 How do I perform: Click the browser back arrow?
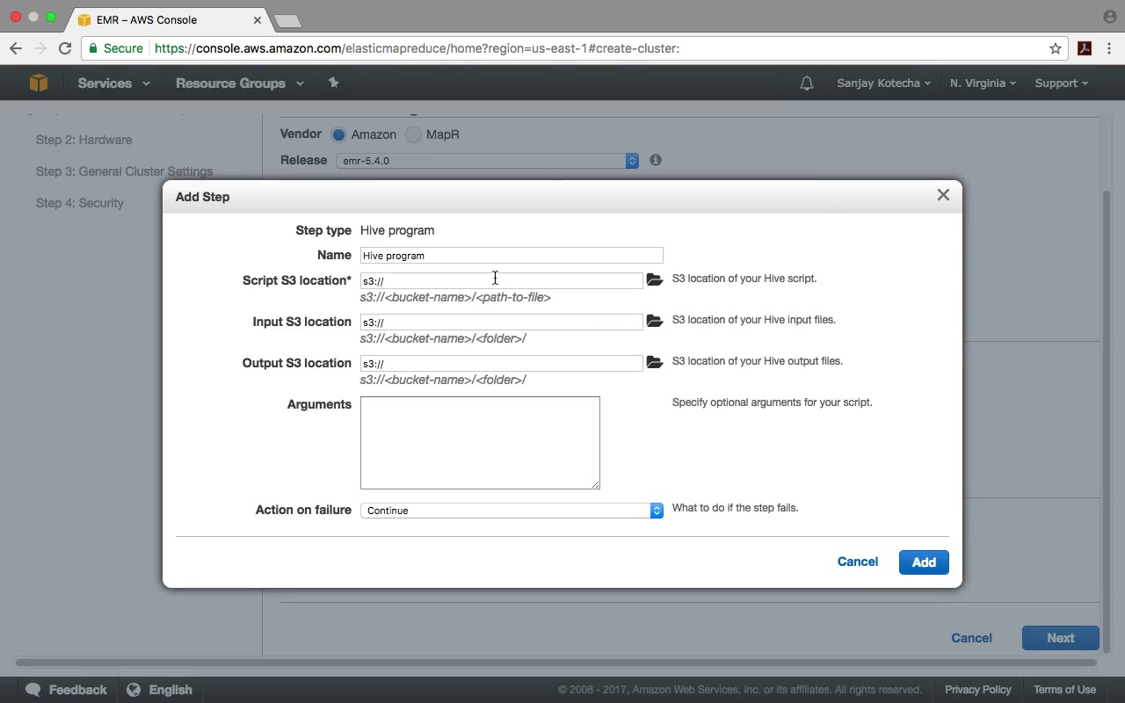[16, 48]
